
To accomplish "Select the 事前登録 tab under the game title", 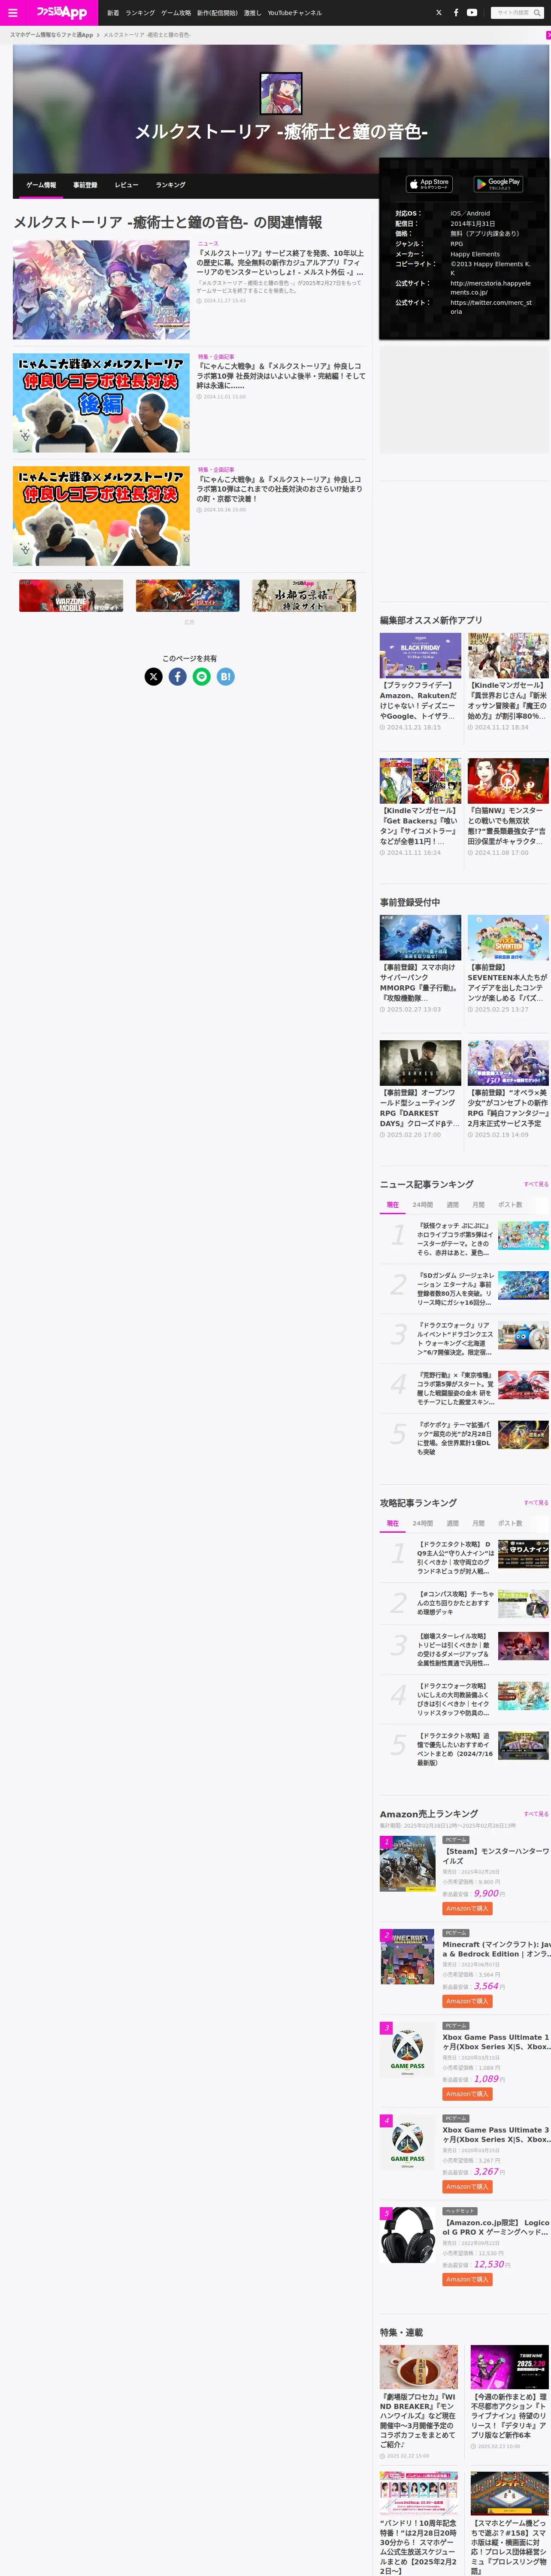I will (85, 185).
